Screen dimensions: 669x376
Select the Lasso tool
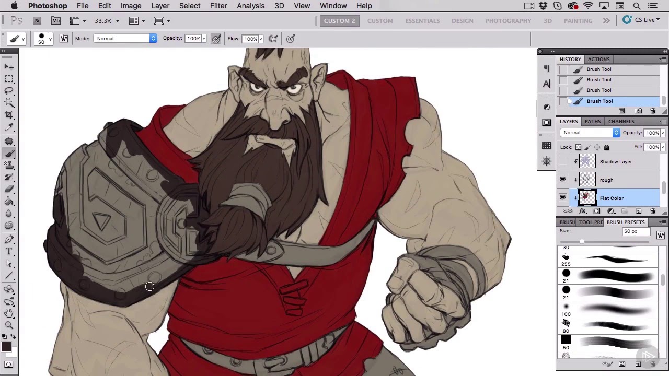click(9, 91)
